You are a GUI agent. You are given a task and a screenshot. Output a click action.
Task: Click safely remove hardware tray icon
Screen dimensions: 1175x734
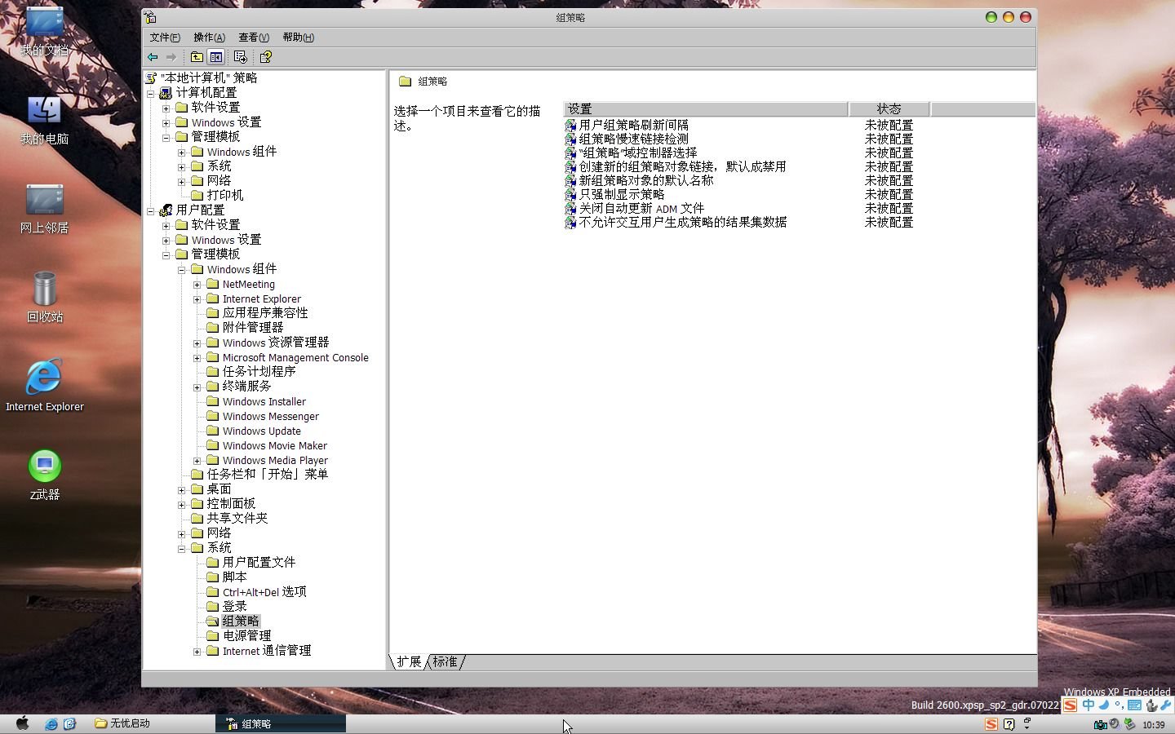click(1130, 724)
